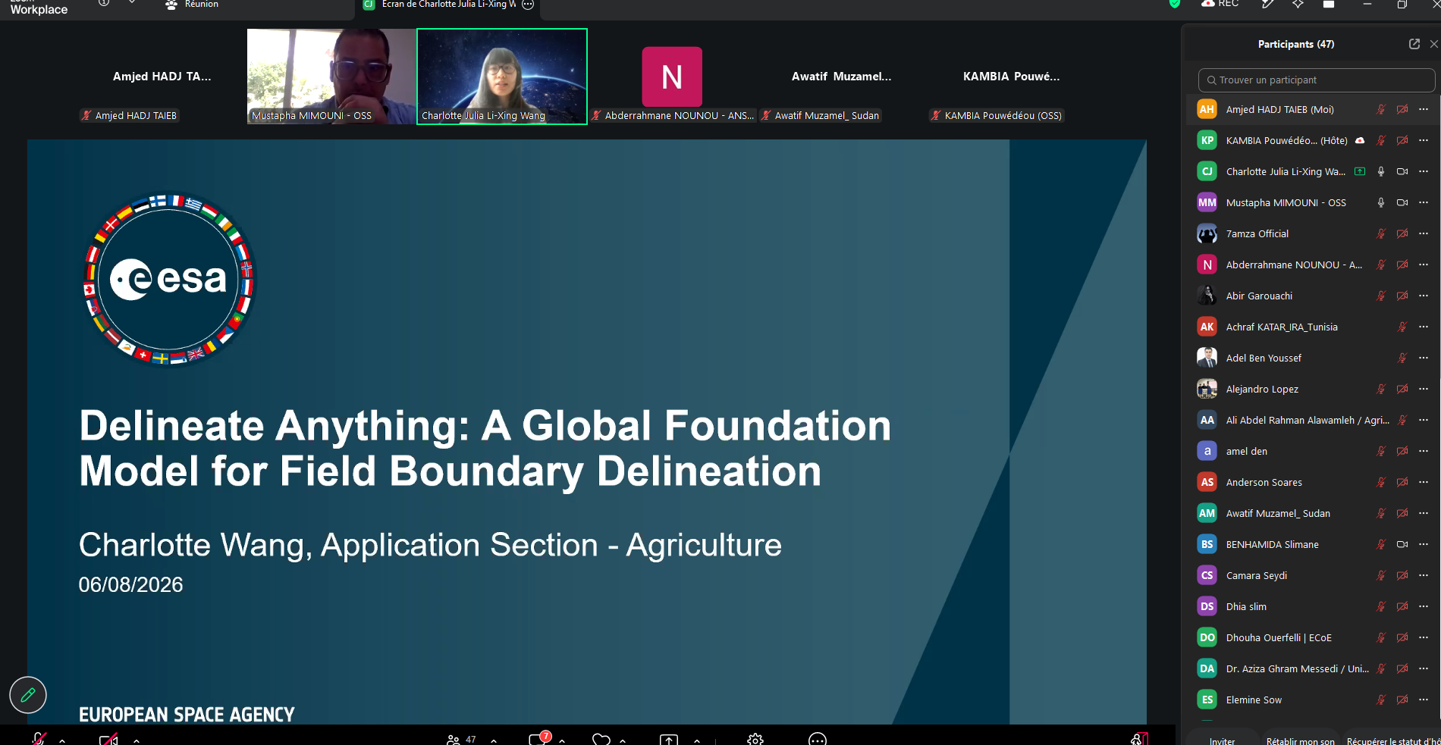Open the AI Companion sparkle icon
This screenshot has height=745, width=1441.
click(1298, 4)
